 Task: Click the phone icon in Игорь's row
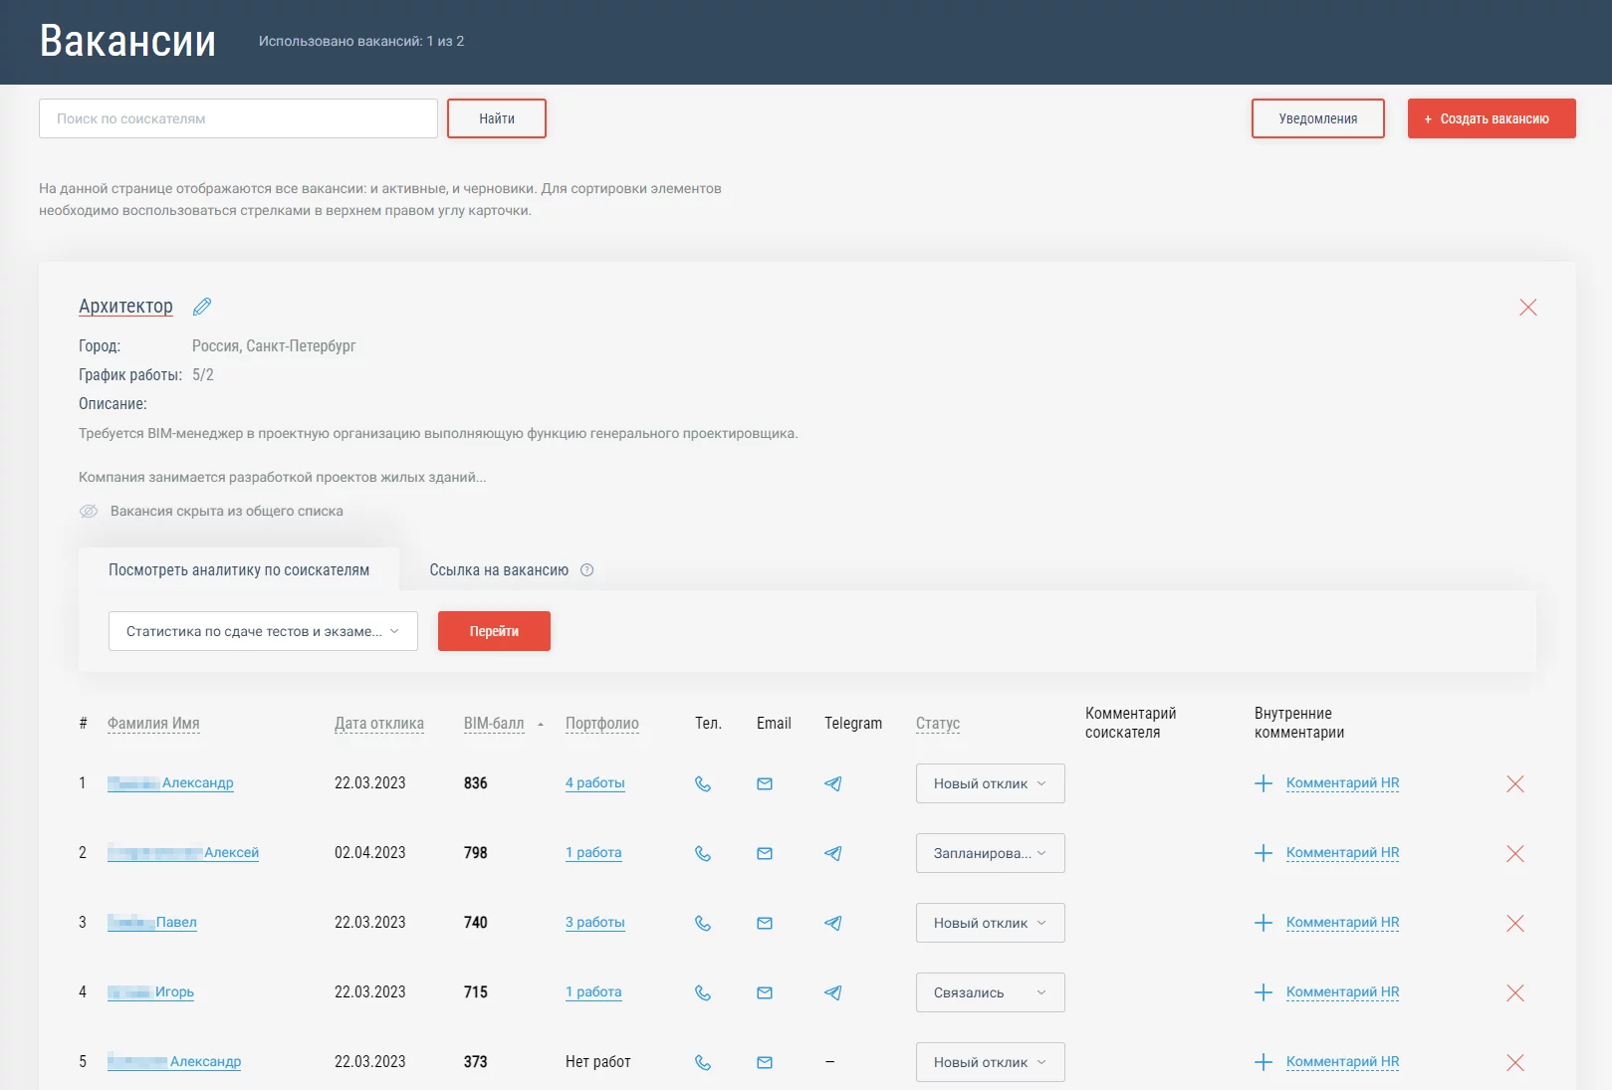[x=703, y=992]
